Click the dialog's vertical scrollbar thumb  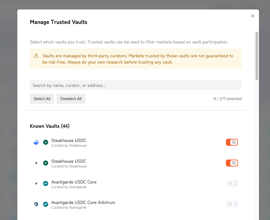point(257,56)
